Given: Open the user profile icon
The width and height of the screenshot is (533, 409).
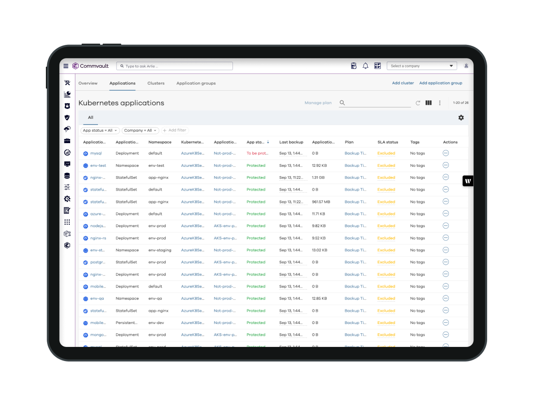Looking at the screenshot, I should coord(466,66).
